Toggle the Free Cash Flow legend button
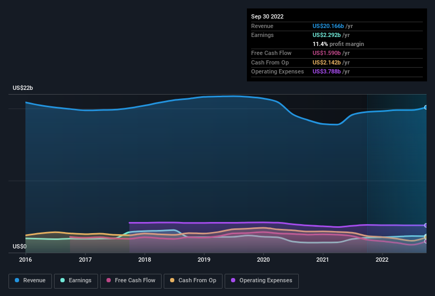 [131, 281]
